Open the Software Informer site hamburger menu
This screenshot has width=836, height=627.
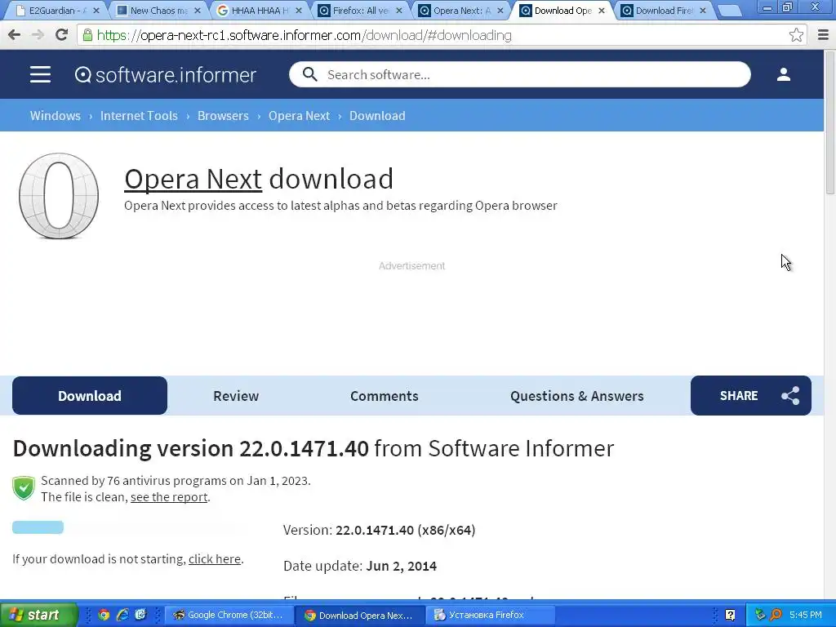[x=41, y=74]
